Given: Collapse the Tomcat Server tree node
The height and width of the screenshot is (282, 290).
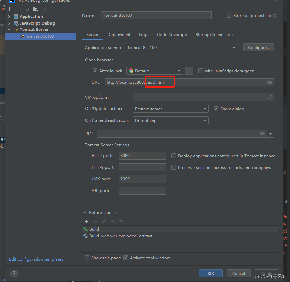Looking at the screenshot, I should pos(9,29).
